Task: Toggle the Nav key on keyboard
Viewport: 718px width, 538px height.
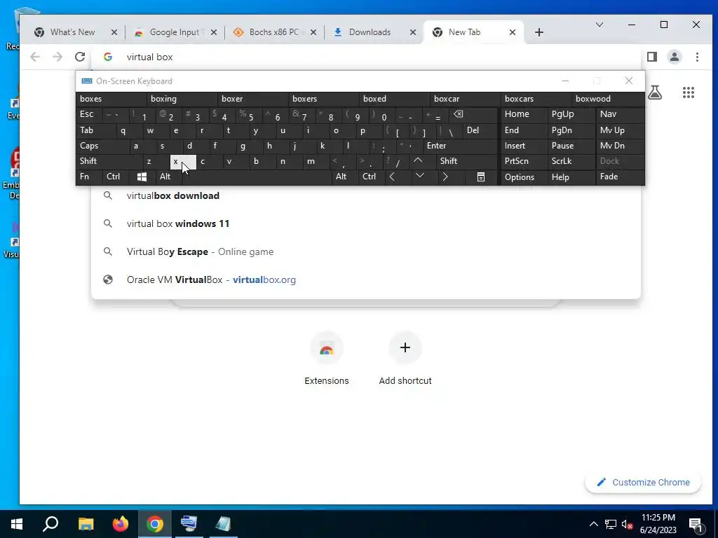Action: tap(620, 114)
